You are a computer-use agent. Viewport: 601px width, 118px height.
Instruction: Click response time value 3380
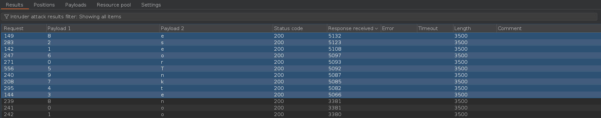click(x=335, y=114)
